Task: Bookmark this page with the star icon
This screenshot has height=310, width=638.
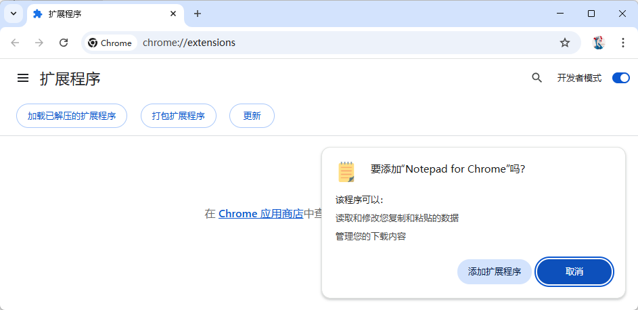Action: pyautogui.click(x=565, y=43)
